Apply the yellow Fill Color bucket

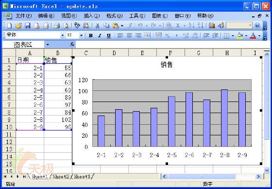click(240, 36)
